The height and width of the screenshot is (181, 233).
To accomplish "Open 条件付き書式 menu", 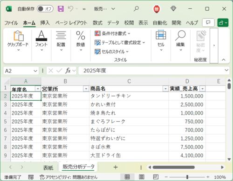I will coord(113,33).
